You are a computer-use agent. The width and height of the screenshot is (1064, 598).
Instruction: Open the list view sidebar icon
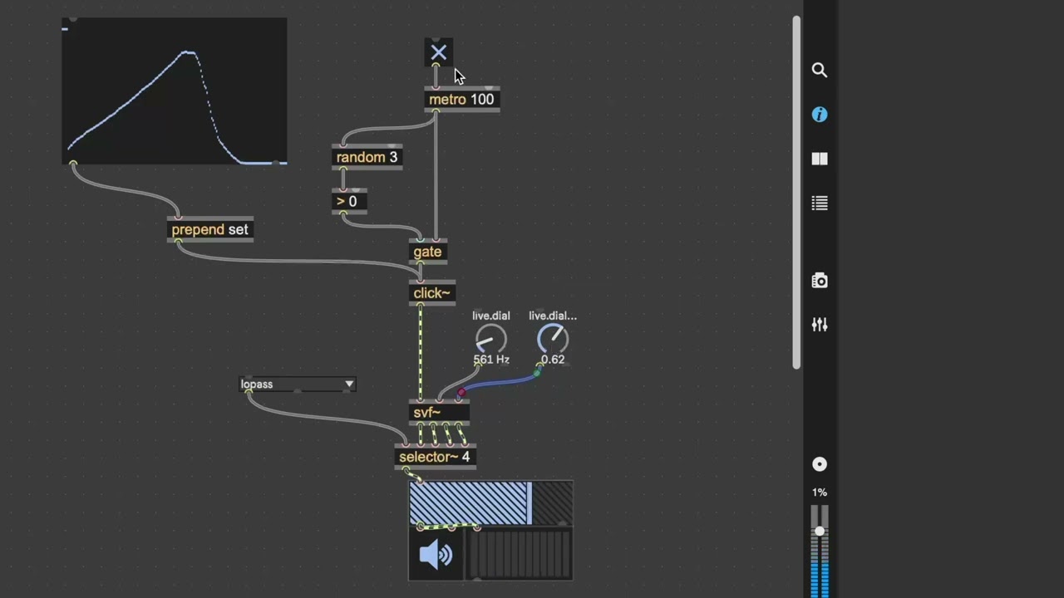pos(820,203)
